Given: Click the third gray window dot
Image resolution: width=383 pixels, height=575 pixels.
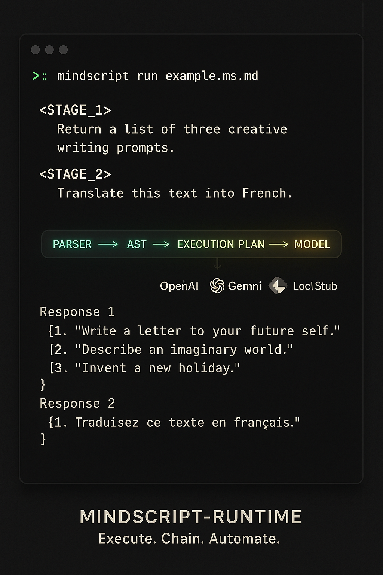Looking at the screenshot, I should coord(64,50).
